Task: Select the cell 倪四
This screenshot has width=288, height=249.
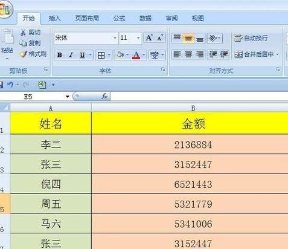Action: pos(51,184)
